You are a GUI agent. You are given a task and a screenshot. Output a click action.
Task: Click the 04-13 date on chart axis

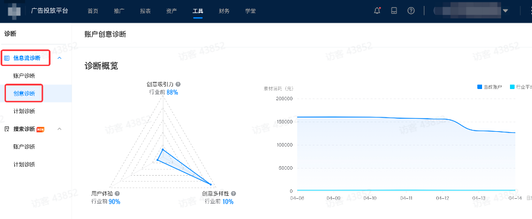479,198
